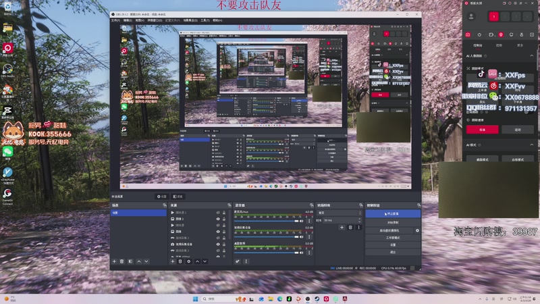Click 停止直播 stop streaming button
Viewport: 540px width, 304px height.
coord(393,214)
